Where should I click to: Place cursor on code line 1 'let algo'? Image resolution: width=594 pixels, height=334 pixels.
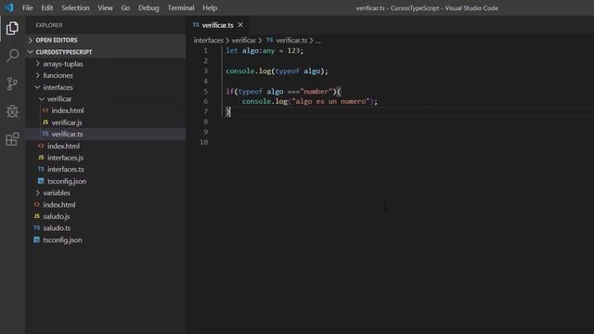click(x=265, y=50)
